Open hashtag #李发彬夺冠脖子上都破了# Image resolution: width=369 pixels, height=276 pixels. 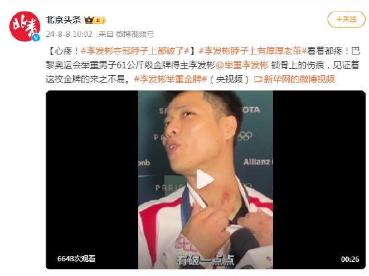coord(135,51)
